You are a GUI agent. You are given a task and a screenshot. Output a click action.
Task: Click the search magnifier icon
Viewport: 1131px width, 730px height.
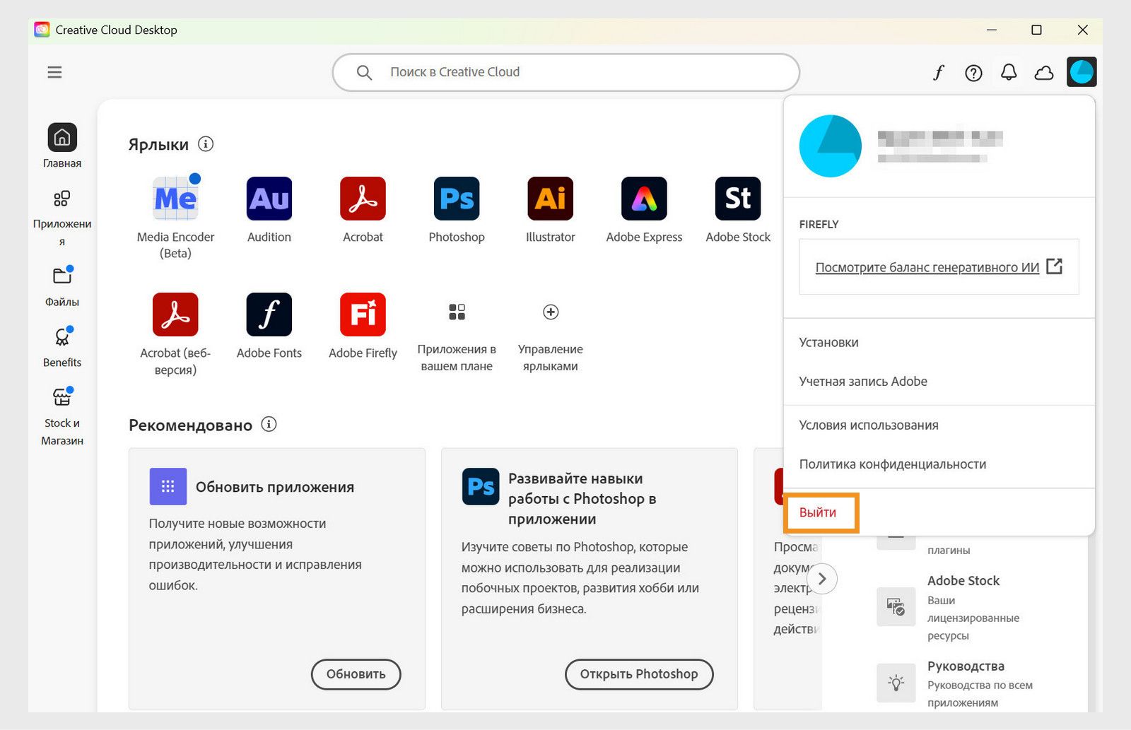click(364, 72)
